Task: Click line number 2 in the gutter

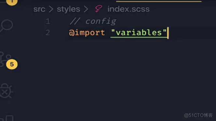Action: (x=48, y=33)
